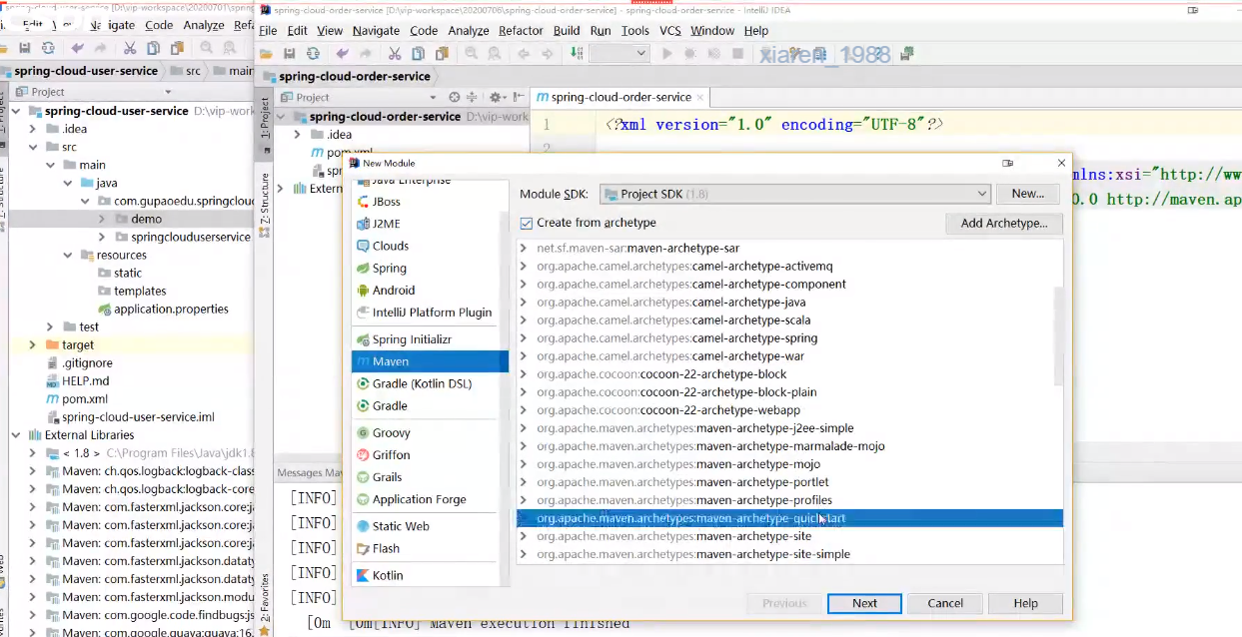Open the Refactor menu
The width and height of the screenshot is (1242, 637).
521,31
